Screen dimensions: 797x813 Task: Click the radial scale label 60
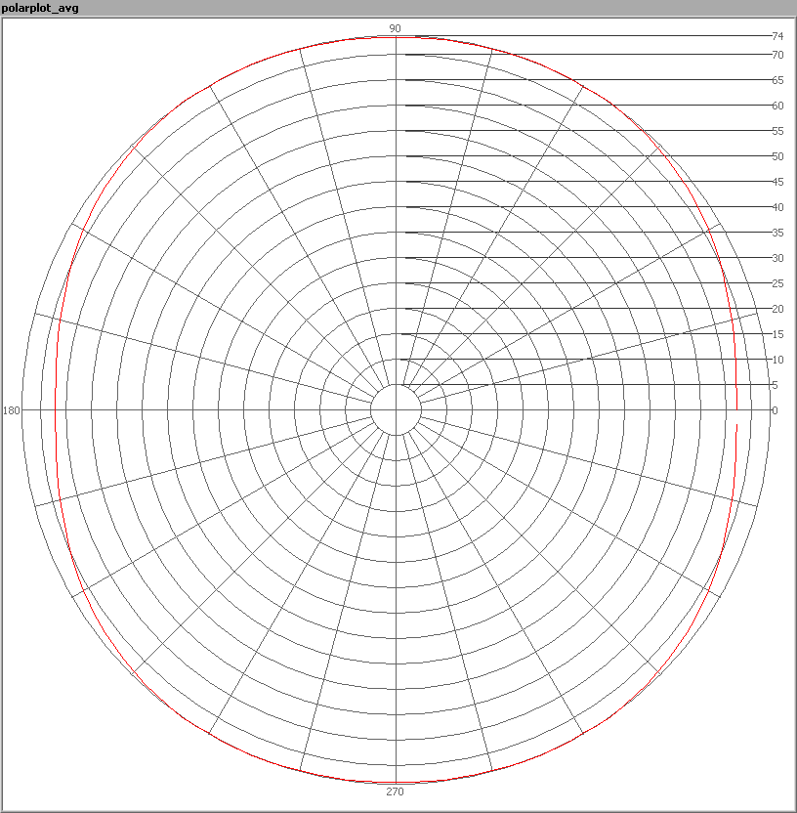[x=777, y=106]
